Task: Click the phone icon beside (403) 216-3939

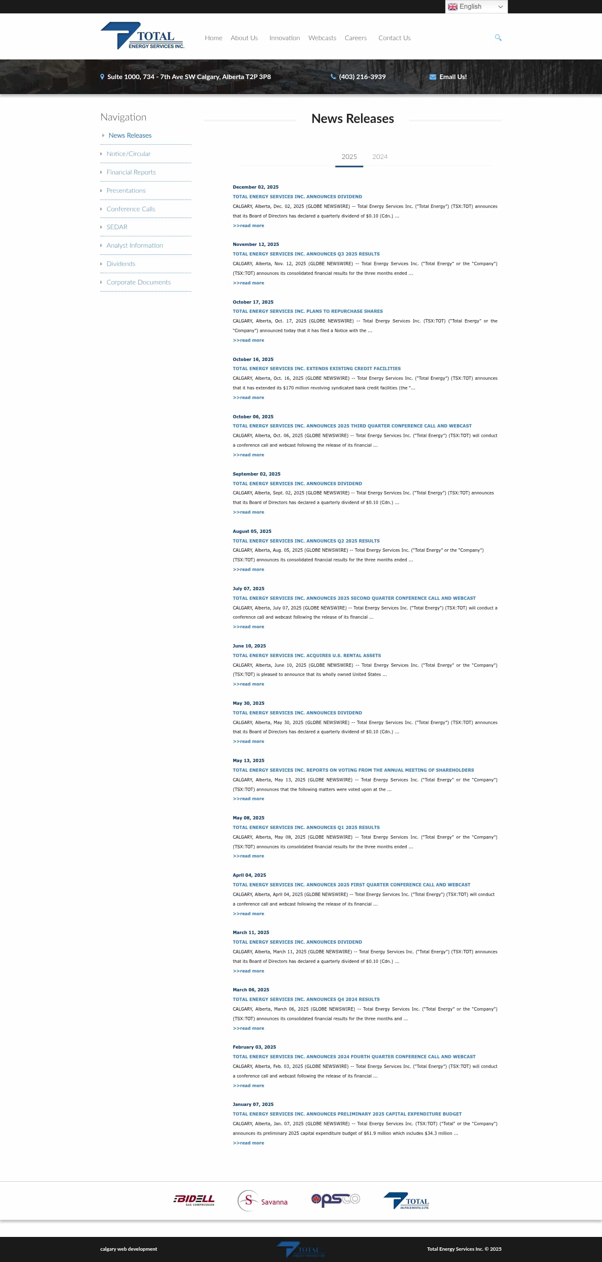Action: tap(333, 77)
